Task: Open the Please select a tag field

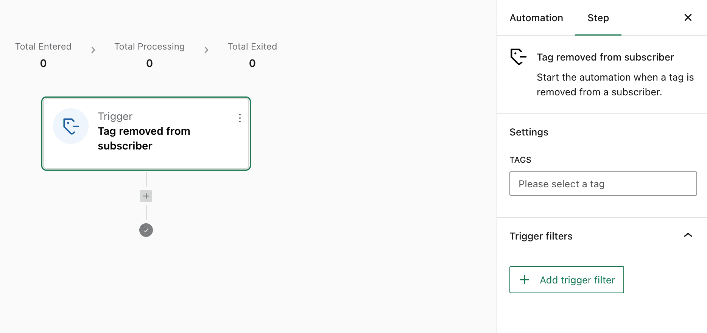Action: (x=603, y=184)
